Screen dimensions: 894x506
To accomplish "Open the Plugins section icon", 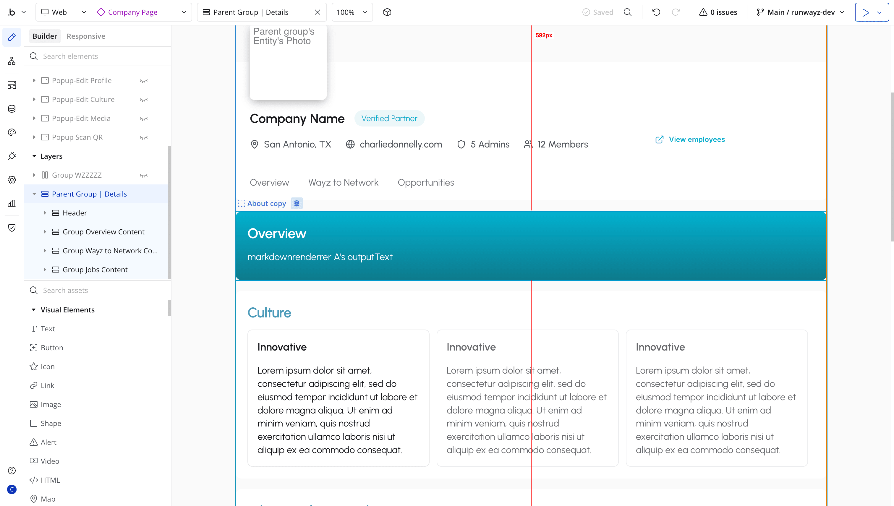I will [x=12, y=156].
